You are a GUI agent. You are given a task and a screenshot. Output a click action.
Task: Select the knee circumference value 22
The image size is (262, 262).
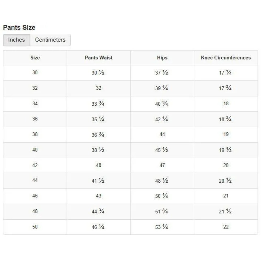click(x=226, y=227)
